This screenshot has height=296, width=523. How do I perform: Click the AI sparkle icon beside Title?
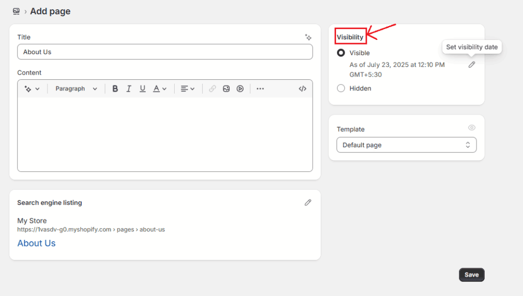pos(308,37)
